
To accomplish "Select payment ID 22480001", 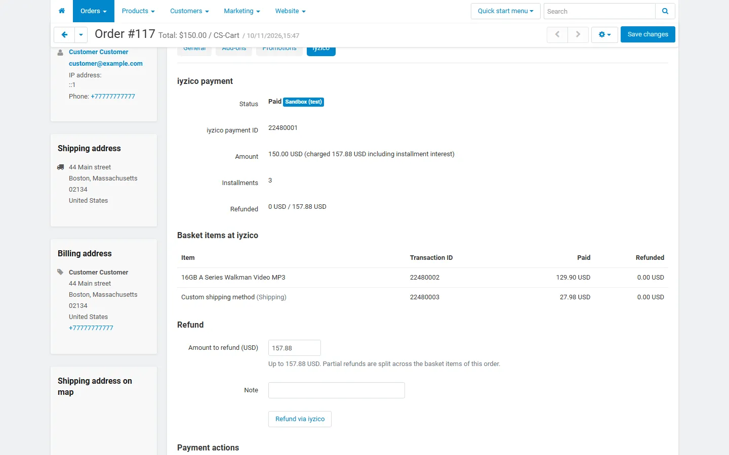I will 283,128.
